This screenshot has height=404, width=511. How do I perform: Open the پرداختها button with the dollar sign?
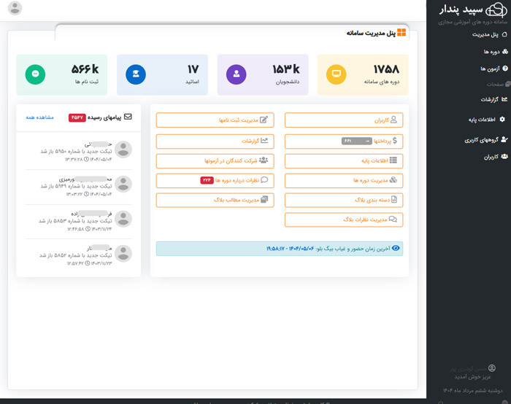point(343,140)
